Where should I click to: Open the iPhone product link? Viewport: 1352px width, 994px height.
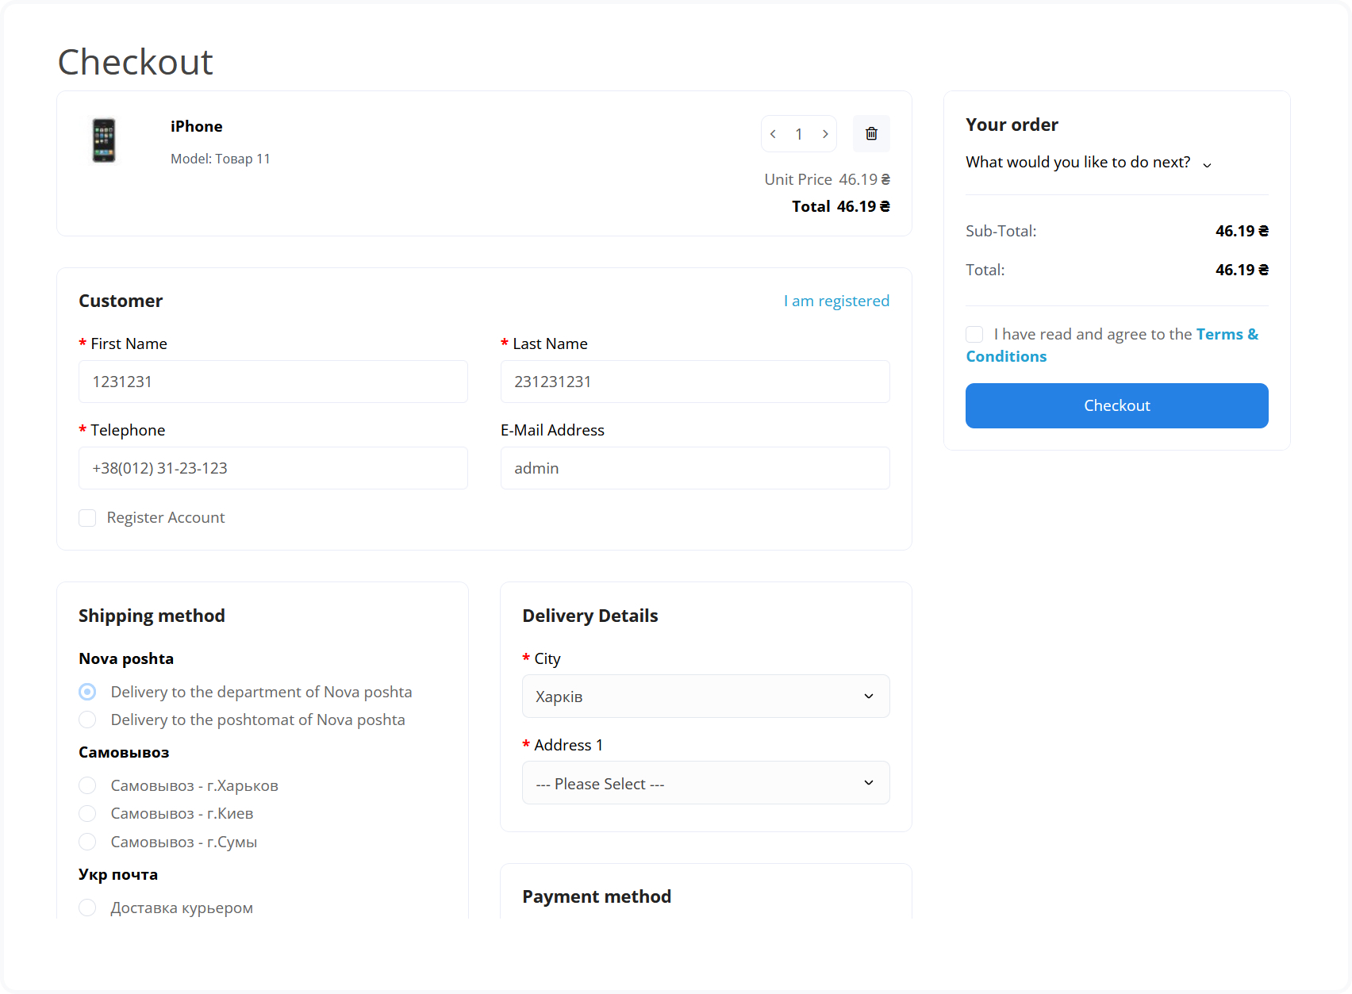[x=196, y=126]
